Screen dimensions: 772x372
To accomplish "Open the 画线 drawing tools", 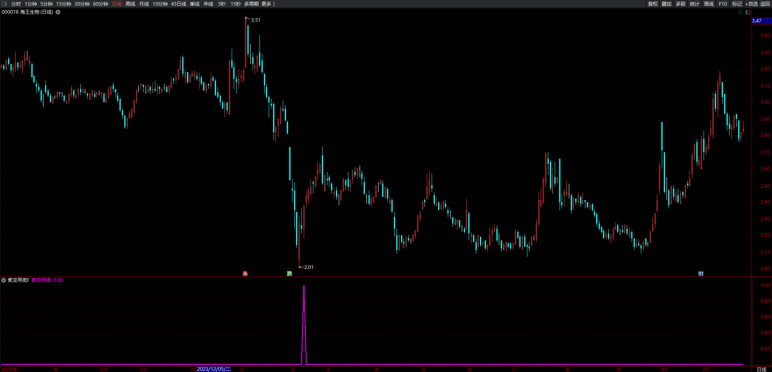I will (709, 4).
